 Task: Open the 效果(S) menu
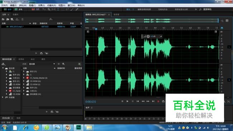(x=42, y=5)
